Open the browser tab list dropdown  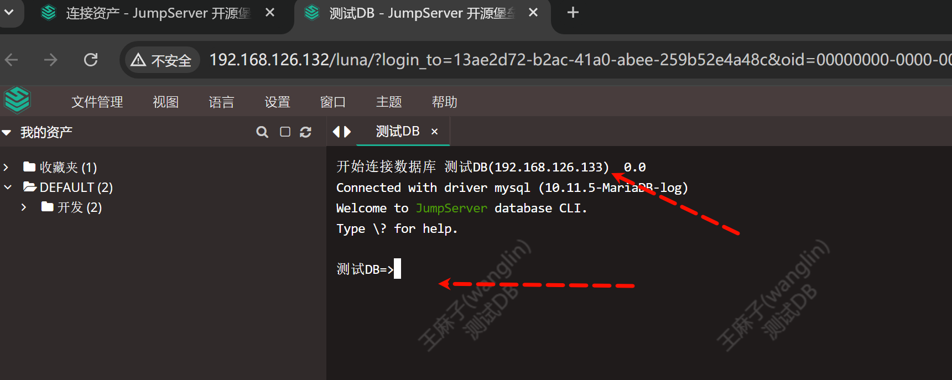[9, 12]
